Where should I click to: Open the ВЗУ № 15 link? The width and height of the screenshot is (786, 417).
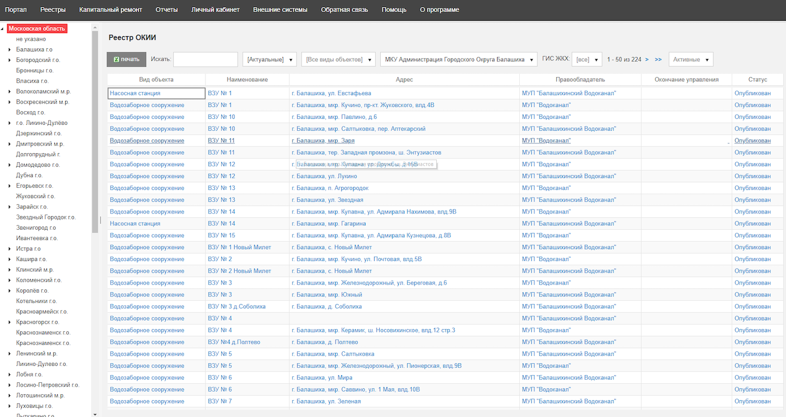221,236
